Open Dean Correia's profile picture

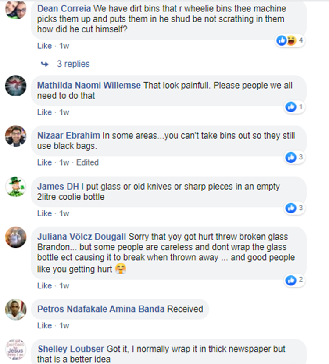pos(15,9)
